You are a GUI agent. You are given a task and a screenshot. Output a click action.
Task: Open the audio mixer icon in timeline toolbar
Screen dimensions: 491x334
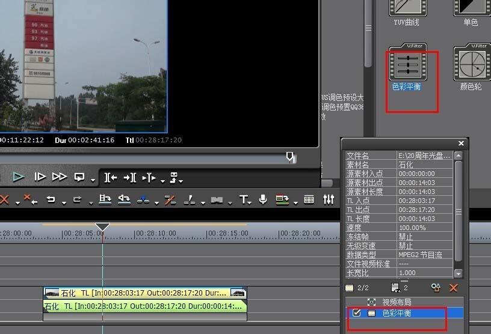tap(329, 199)
